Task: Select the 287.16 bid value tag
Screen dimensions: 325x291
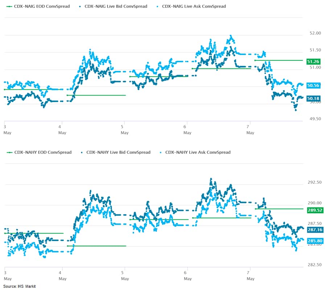Action: click(x=314, y=229)
